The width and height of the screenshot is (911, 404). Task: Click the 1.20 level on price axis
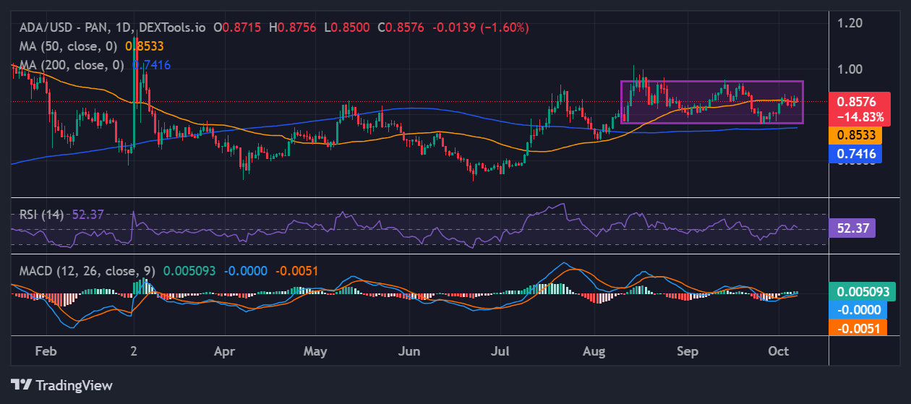[x=851, y=23]
